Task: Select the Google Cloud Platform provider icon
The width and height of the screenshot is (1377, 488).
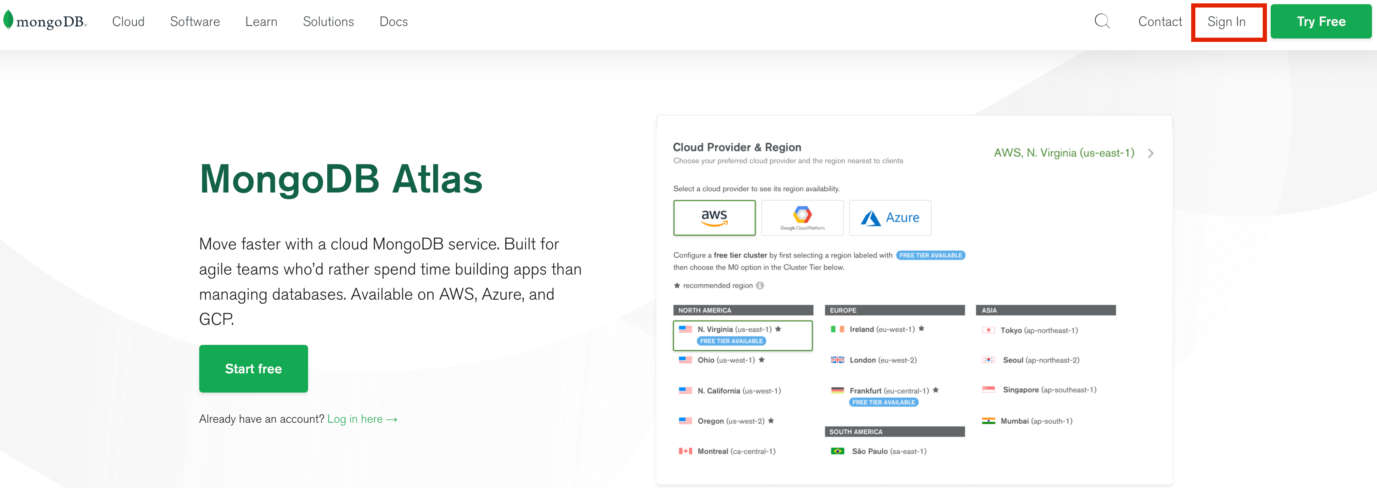Action: [x=802, y=218]
